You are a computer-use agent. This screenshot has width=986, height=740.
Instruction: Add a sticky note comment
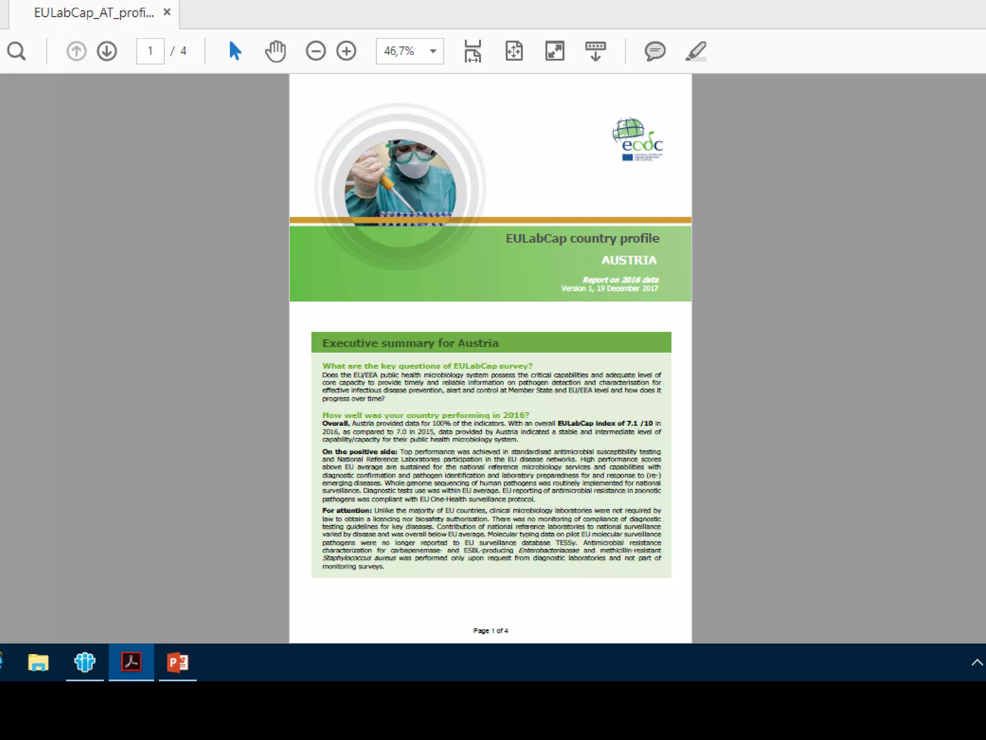655,51
